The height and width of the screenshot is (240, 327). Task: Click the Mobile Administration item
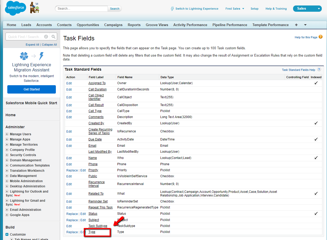[26, 181]
